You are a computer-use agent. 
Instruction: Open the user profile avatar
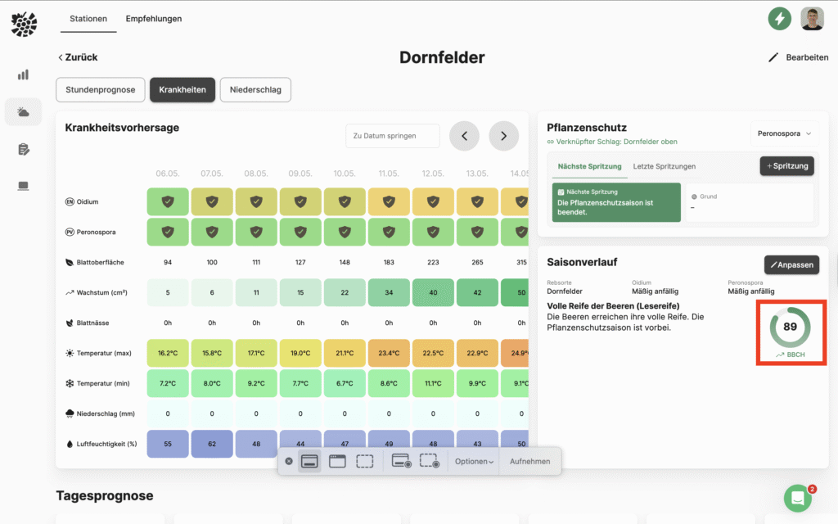[812, 18]
